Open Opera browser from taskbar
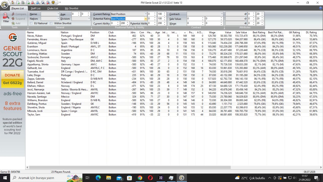Image resolution: width=323 pixels, height=182 pixels. [150, 178]
